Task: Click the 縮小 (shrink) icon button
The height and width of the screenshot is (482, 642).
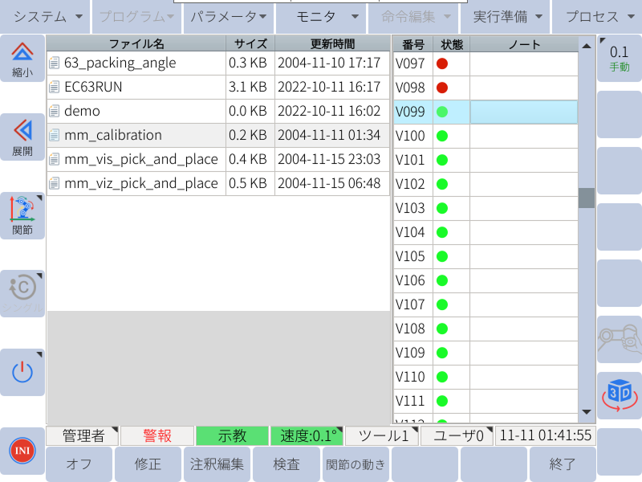Action: point(22,59)
